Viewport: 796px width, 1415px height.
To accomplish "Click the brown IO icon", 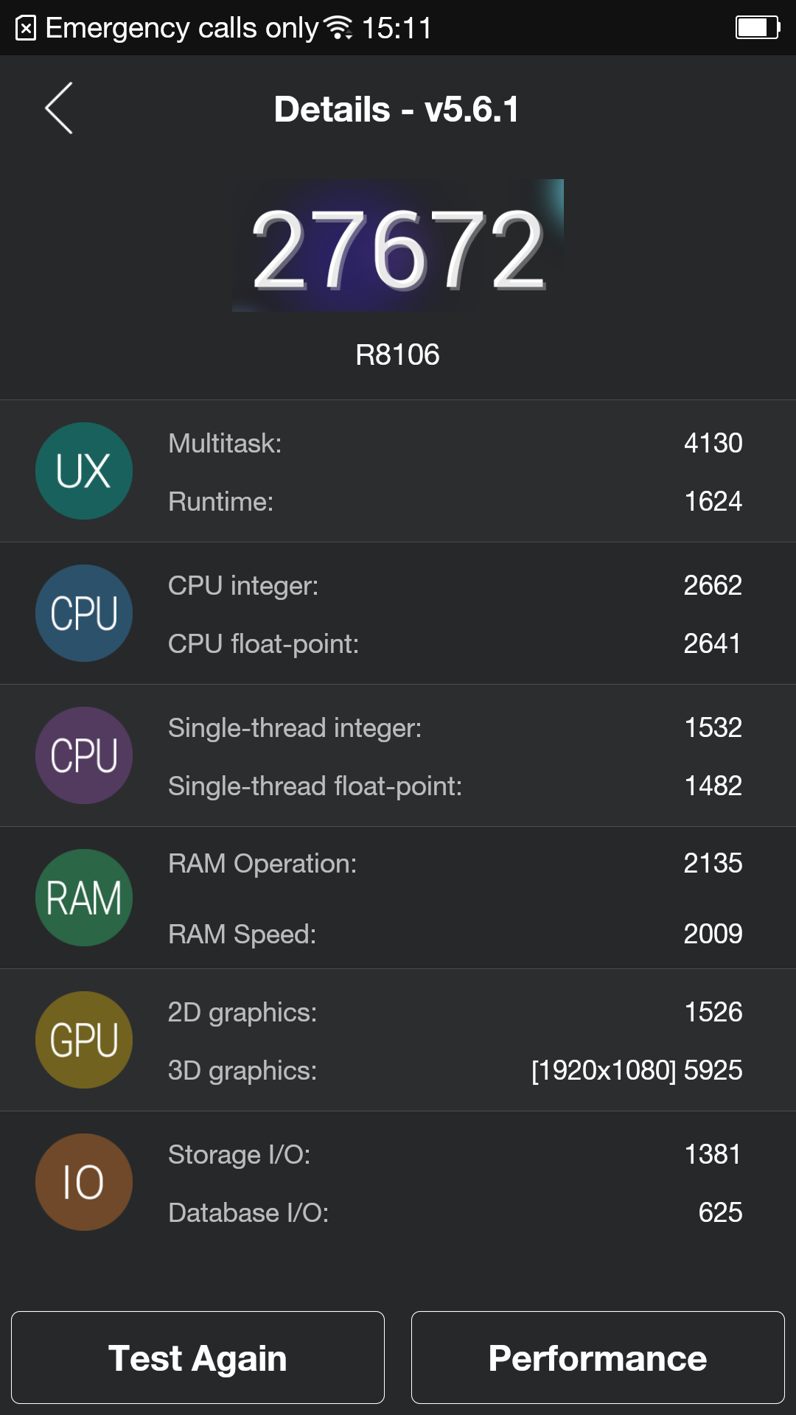I will click(x=84, y=1182).
